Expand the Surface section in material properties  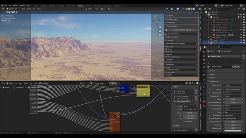(212, 74)
